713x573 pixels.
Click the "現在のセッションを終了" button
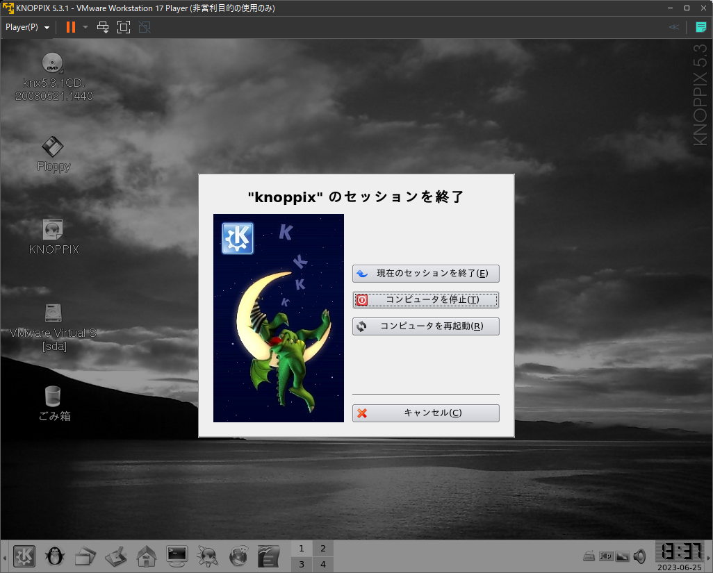(x=425, y=274)
